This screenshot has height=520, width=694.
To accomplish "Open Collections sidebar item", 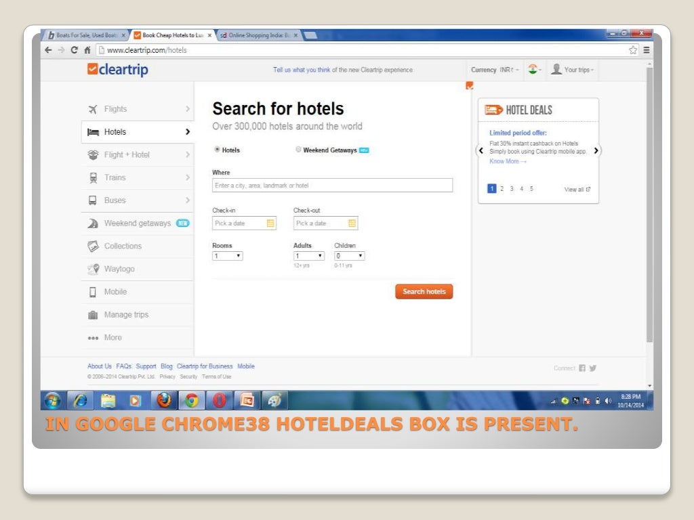I will (x=138, y=246).
